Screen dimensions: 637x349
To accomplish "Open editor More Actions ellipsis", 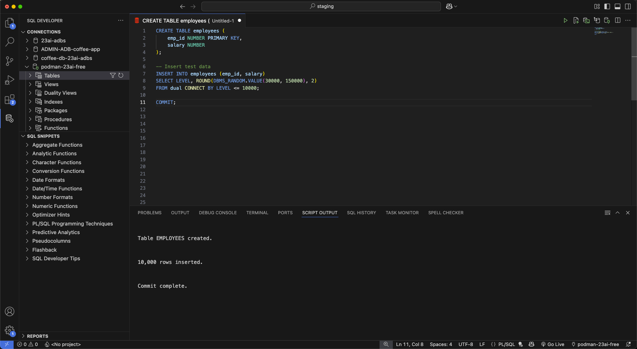I will tap(628, 21).
